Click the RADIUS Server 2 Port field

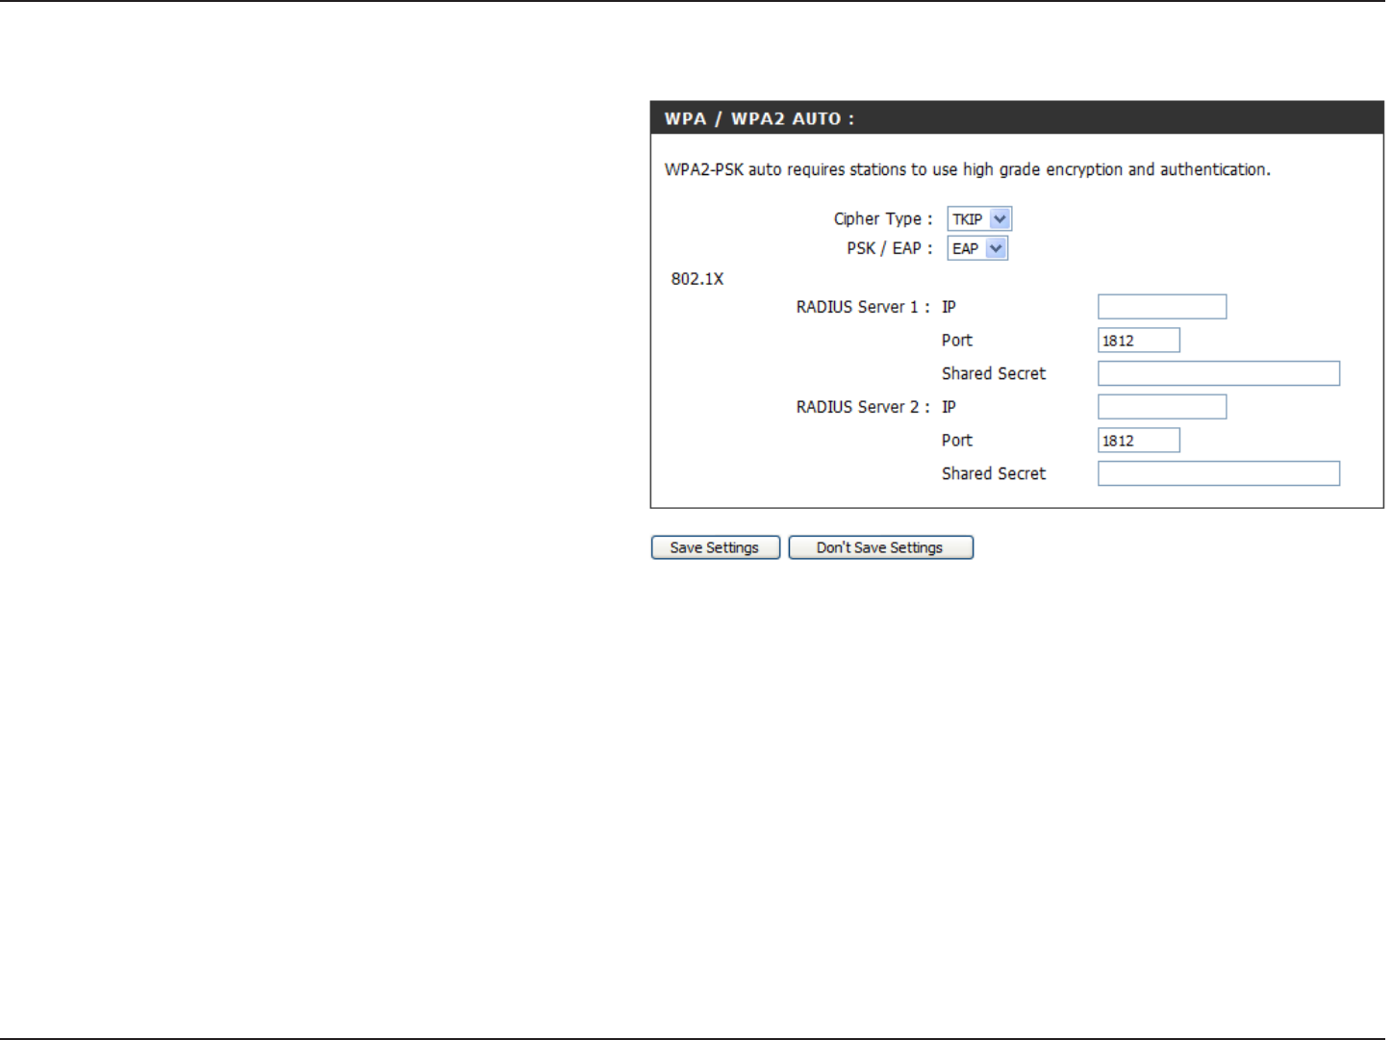click(x=1139, y=441)
